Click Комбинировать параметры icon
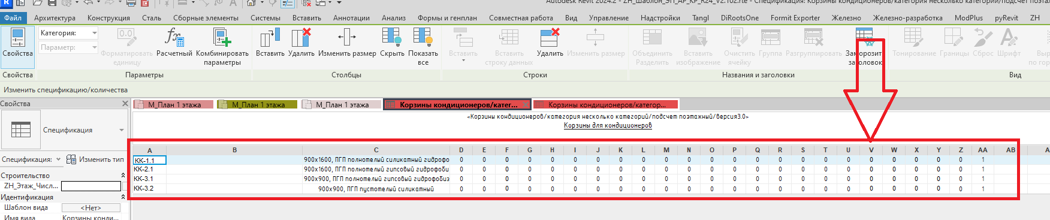 pyautogui.click(x=222, y=38)
